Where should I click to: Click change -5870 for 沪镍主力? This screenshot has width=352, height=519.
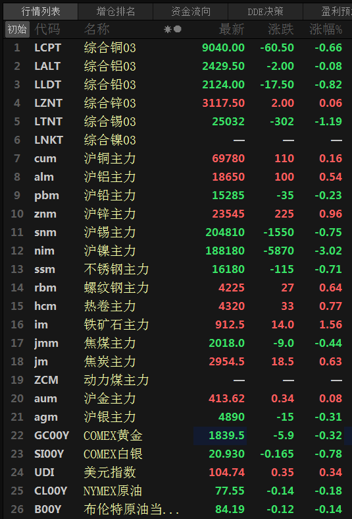click(279, 251)
